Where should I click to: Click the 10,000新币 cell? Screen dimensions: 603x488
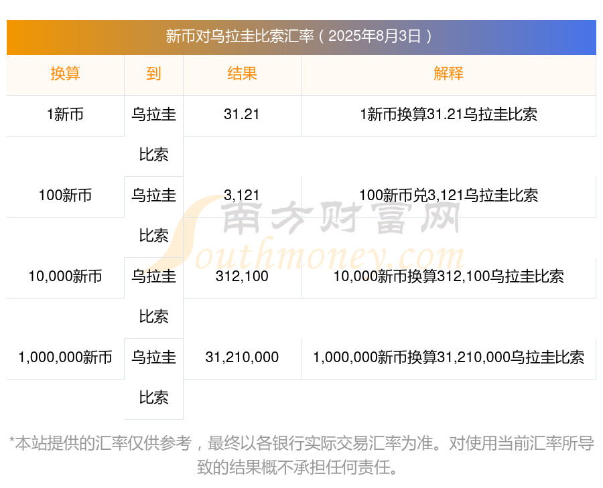(x=65, y=276)
